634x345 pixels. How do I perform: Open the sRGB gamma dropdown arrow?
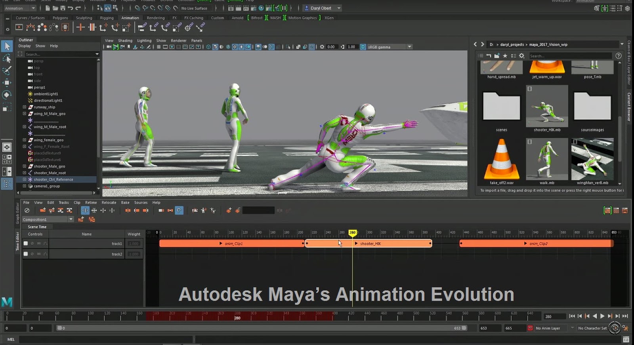pos(410,47)
